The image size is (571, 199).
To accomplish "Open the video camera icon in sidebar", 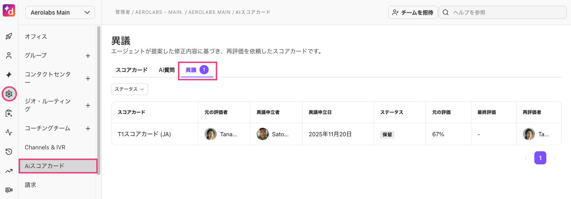I will point(9,190).
